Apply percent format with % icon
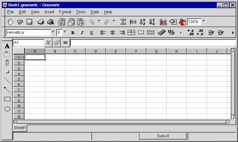 tap(171, 32)
